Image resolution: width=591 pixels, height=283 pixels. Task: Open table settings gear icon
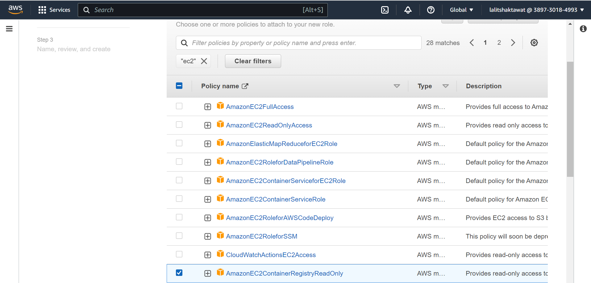click(534, 43)
